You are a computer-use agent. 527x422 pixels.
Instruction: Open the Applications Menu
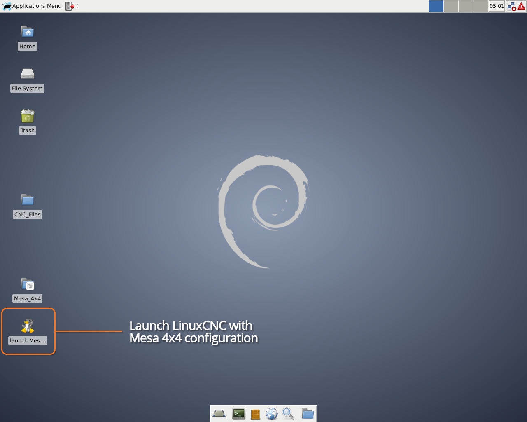(x=32, y=6)
